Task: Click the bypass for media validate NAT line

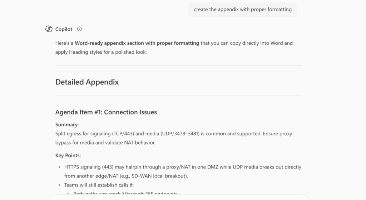Action: pos(105,143)
